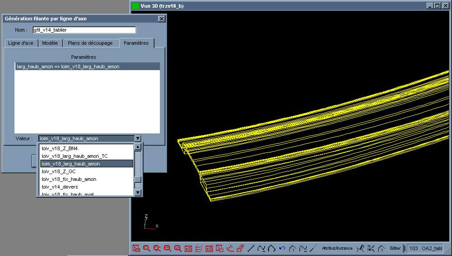Screen dimensions: 452x256
Task: Click the polygon query icon left of dashed-polyline query
Action: click(x=293, y=248)
